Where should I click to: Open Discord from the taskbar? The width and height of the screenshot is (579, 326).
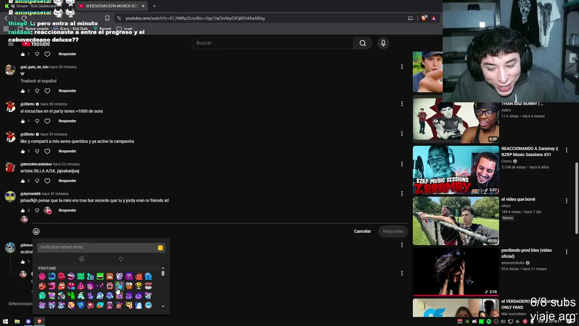28,321
